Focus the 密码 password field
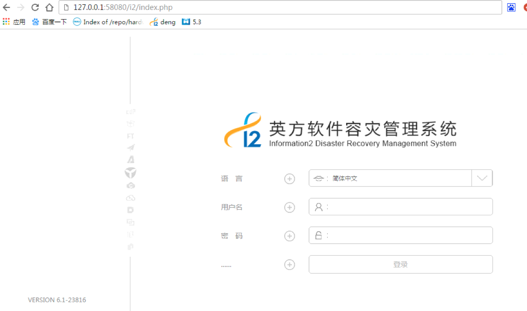The width and height of the screenshot is (527, 311). [407, 236]
